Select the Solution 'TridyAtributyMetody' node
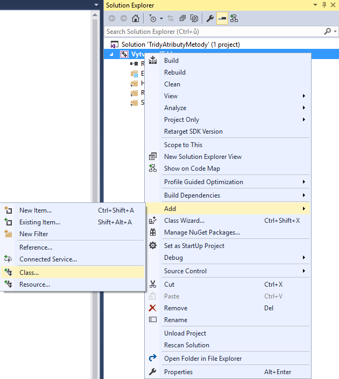The width and height of the screenshot is (339, 379). pos(180,45)
